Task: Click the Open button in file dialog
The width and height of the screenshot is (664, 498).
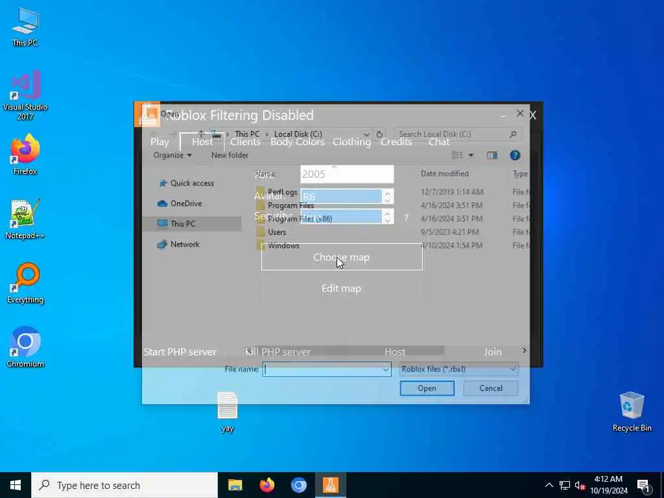Action: (427, 388)
